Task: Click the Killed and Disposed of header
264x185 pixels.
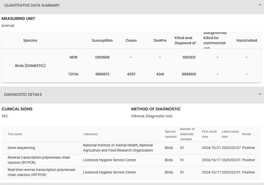Action: 185,40
